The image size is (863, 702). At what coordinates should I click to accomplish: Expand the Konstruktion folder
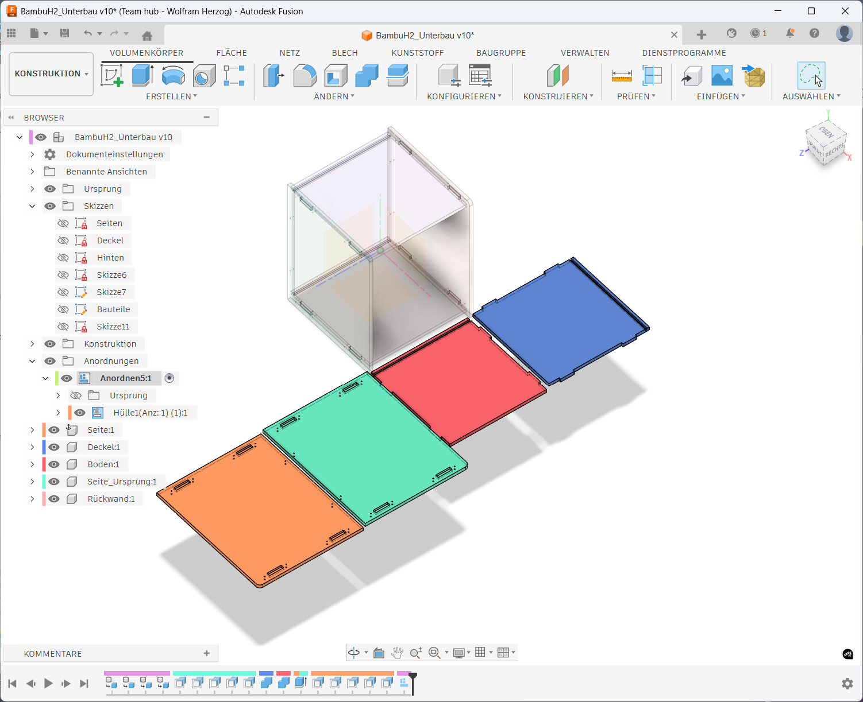(32, 344)
